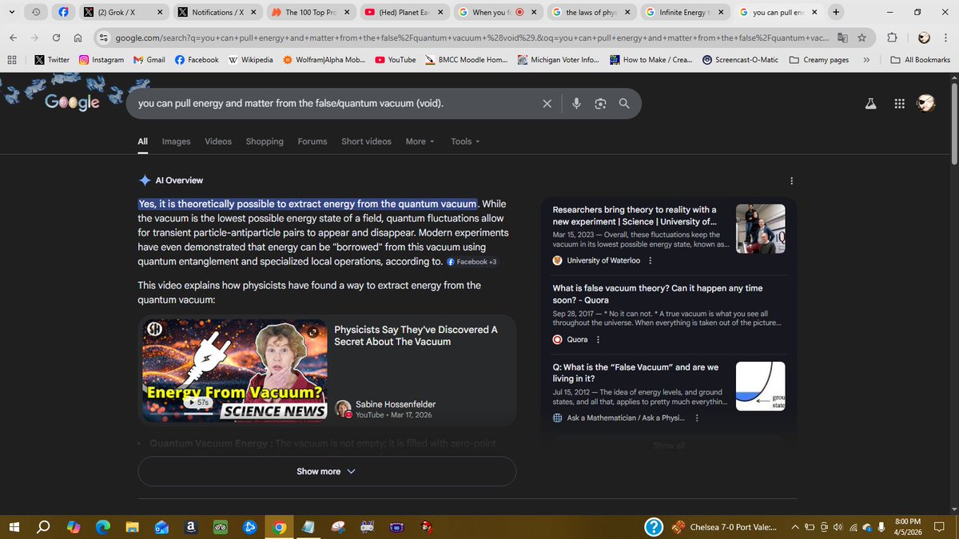Go back to the previous page

[x=14, y=38]
